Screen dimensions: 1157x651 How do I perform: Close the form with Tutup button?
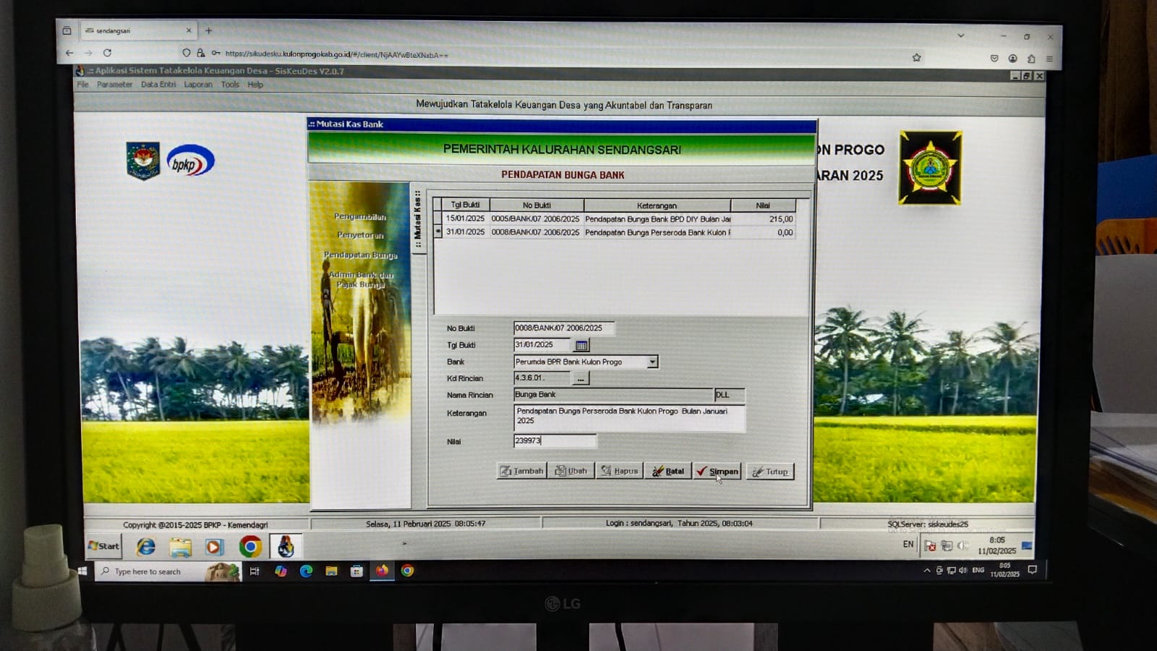pyautogui.click(x=770, y=472)
